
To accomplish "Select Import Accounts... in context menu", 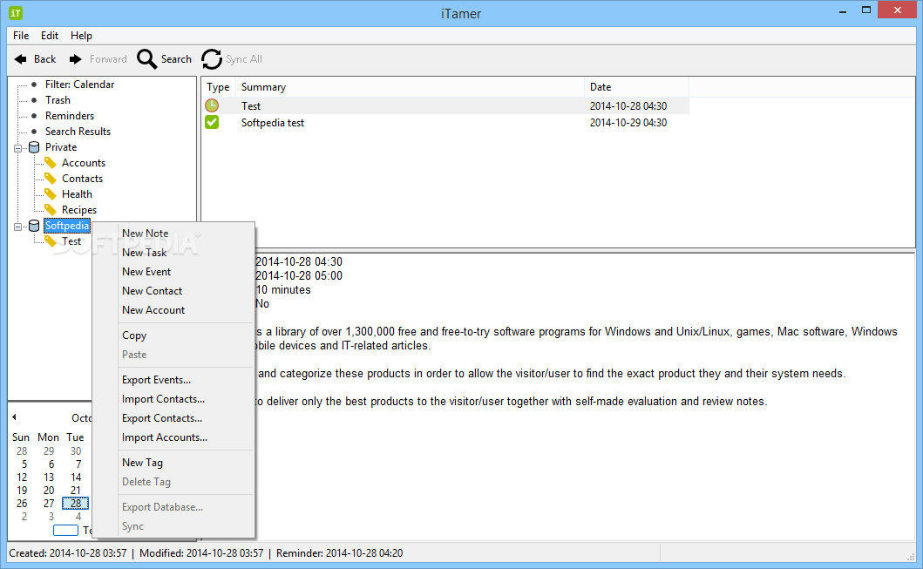I will tap(165, 437).
